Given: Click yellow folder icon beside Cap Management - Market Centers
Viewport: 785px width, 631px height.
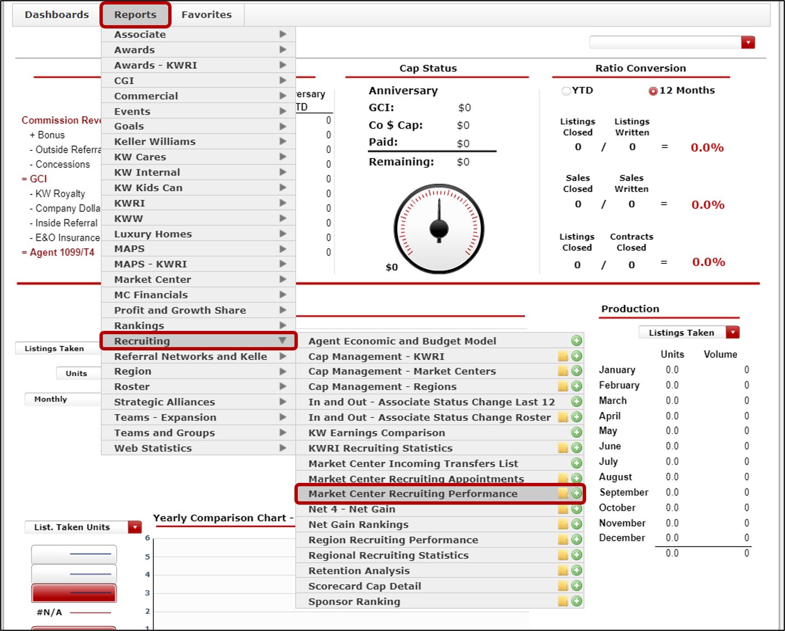Looking at the screenshot, I should point(563,371).
